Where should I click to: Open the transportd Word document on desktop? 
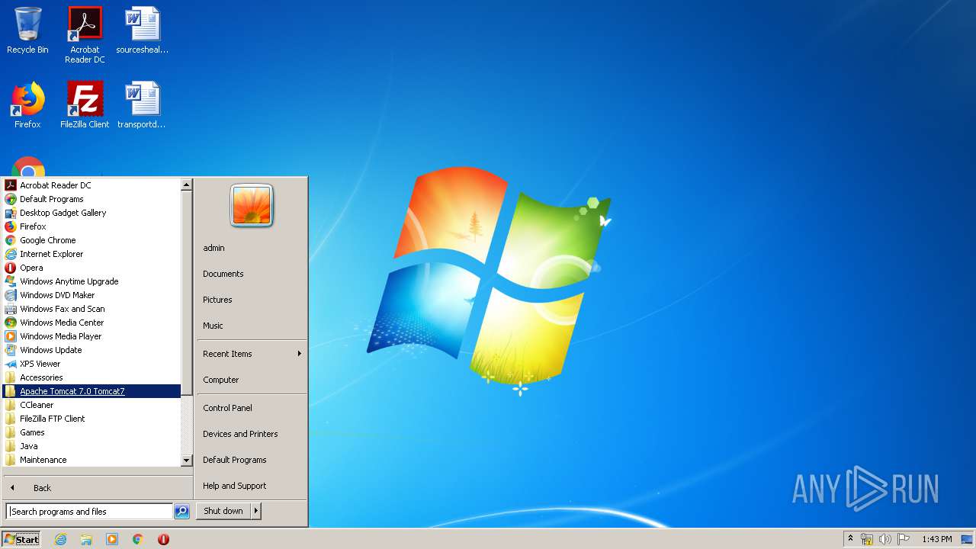pyautogui.click(x=142, y=105)
